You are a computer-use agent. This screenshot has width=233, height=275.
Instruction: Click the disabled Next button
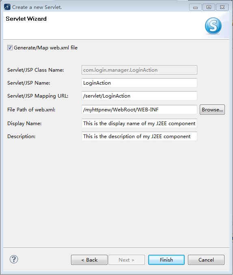point(127,260)
